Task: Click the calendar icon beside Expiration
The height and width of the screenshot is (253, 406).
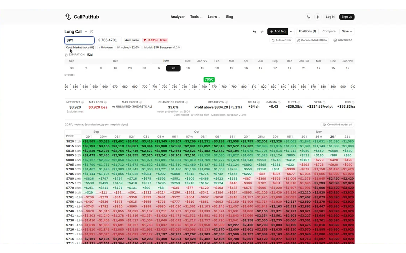Action: click(x=66, y=55)
